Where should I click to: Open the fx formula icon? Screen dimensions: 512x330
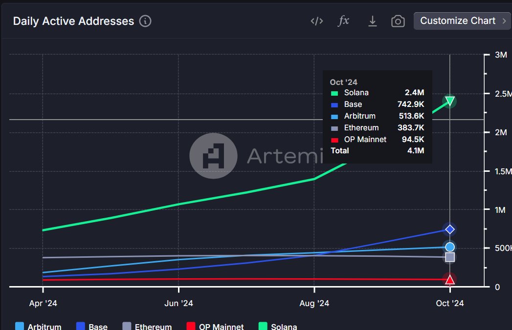[343, 21]
